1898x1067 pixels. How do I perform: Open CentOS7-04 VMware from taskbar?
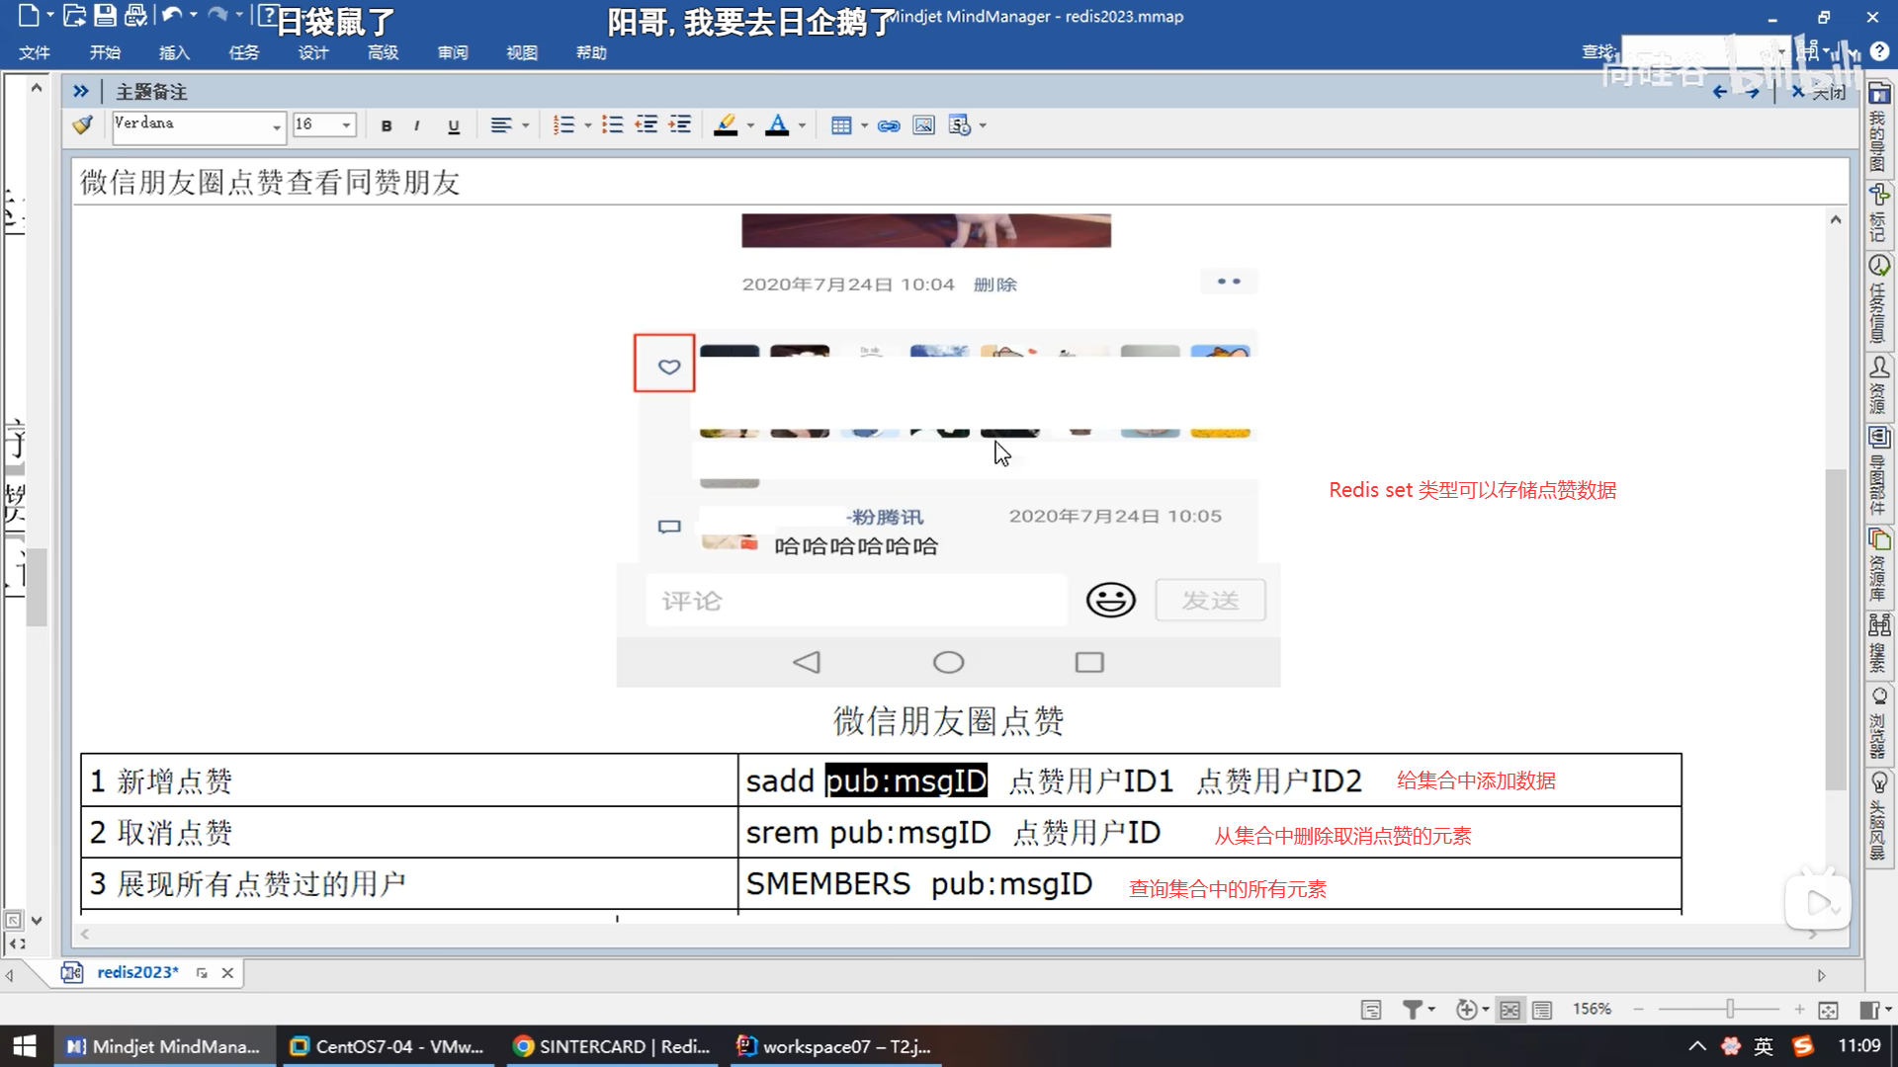pos(388,1046)
